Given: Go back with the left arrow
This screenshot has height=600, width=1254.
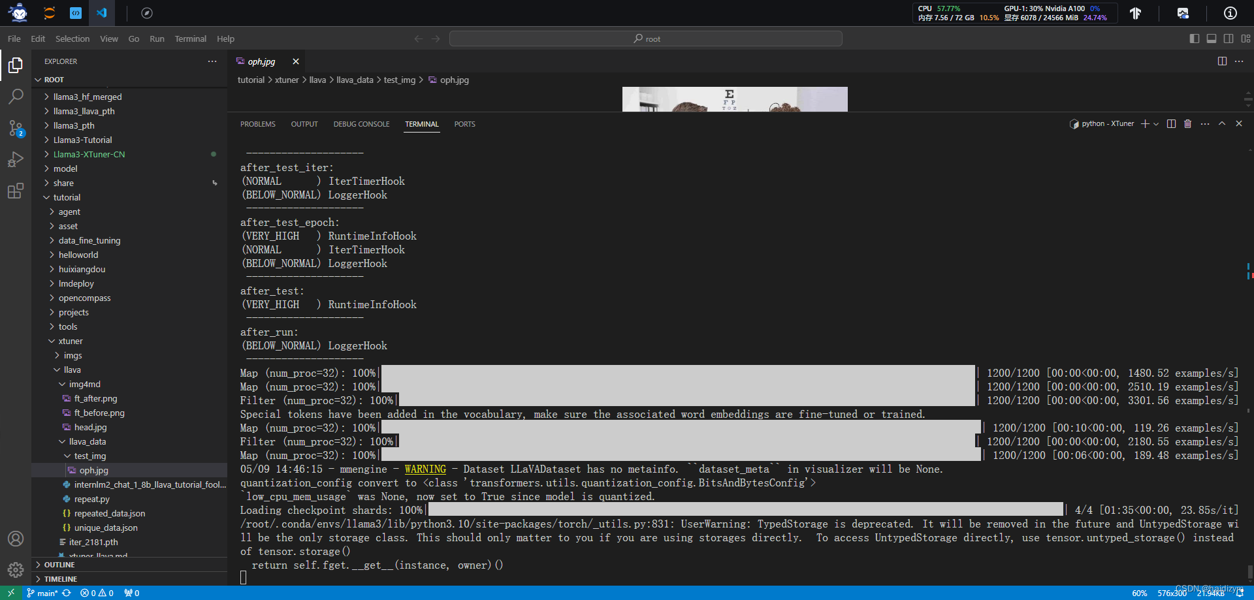Looking at the screenshot, I should (x=419, y=39).
